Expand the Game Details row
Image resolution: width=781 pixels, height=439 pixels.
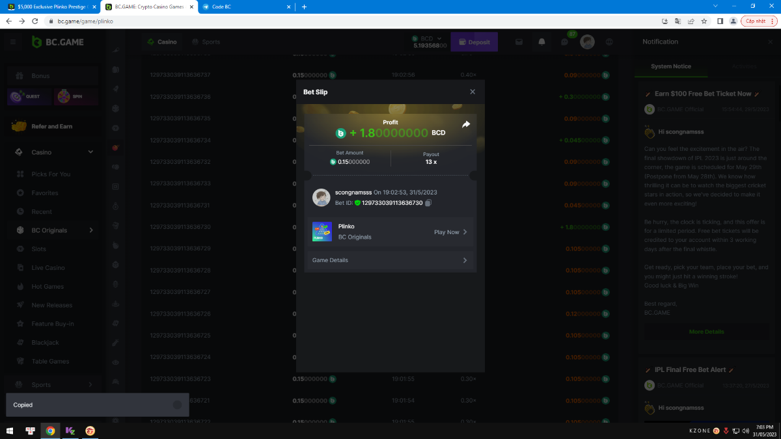(x=389, y=260)
